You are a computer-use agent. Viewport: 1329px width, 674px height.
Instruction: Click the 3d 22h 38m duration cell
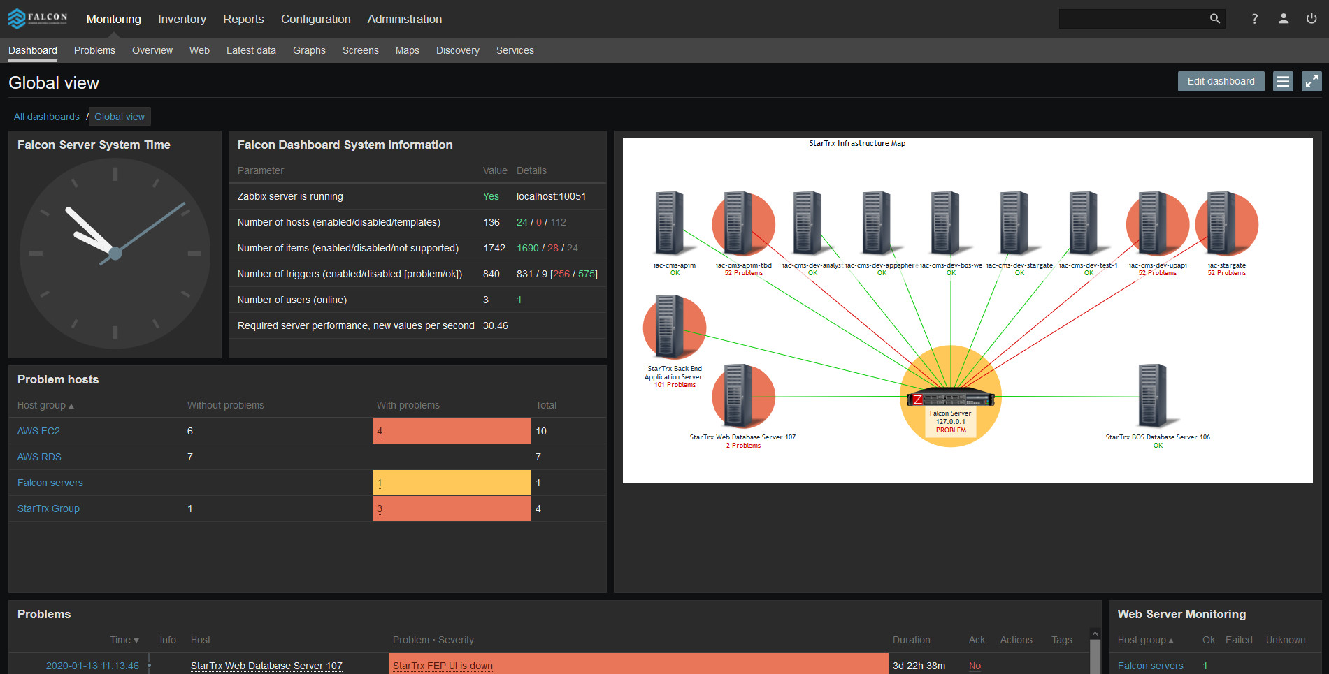tap(919, 666)
